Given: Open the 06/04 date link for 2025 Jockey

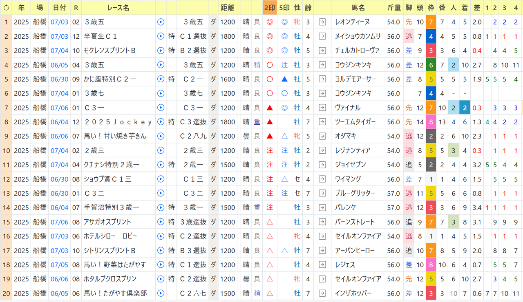Looking at the screenshot, I should [x=59, y=122].
